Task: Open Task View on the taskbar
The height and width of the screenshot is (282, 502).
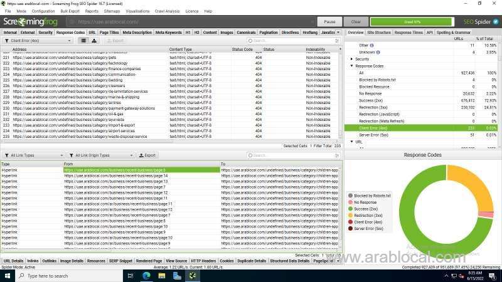Action: pos(131,276)
